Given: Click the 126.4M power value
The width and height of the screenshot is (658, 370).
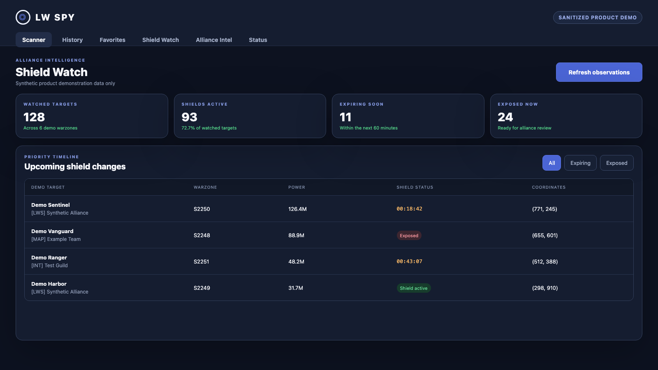Looking at the screenshot, I should click(x=297, y=209).
